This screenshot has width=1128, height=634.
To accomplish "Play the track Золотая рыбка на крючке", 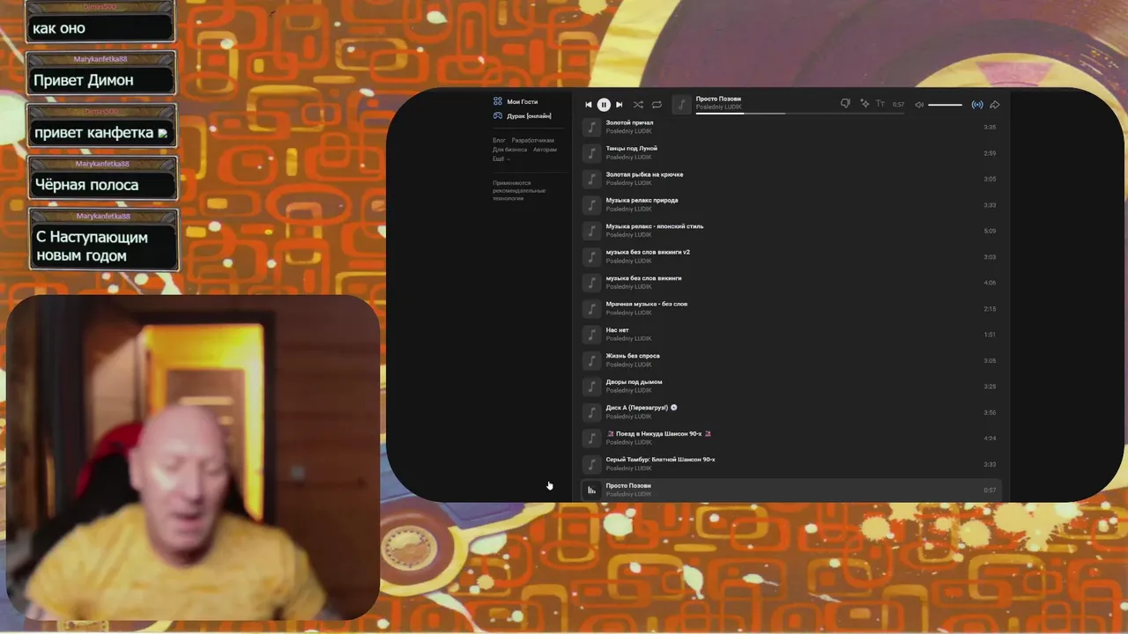I will pos(791,179).
